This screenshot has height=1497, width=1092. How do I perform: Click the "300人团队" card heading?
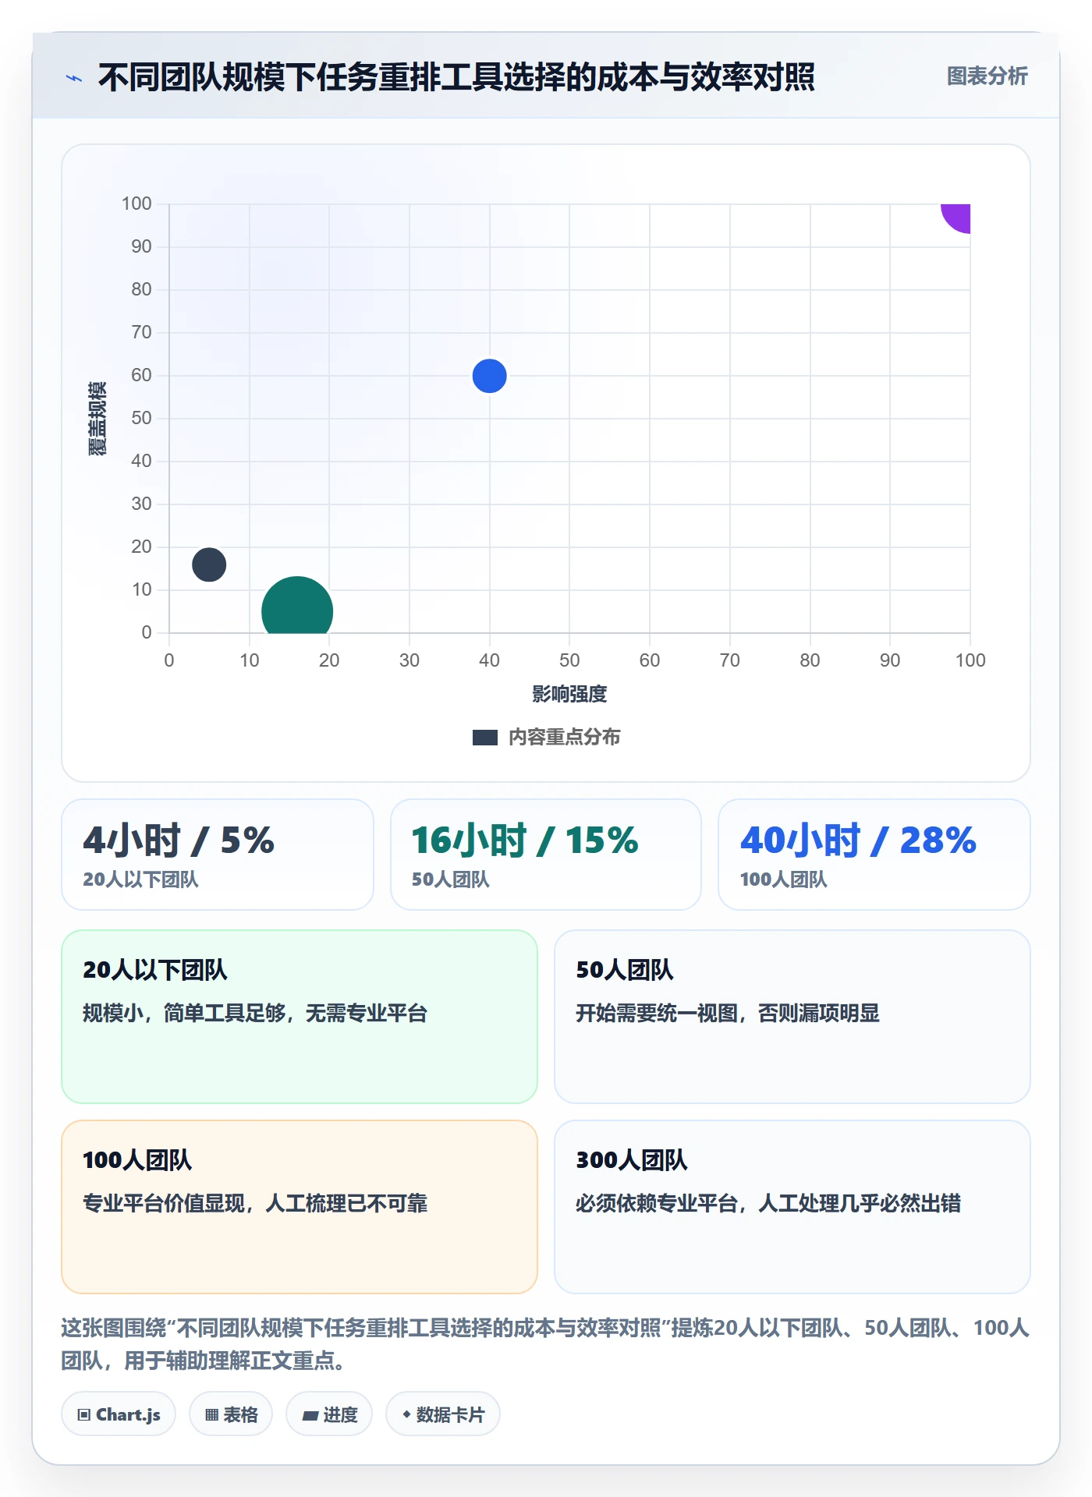click(632, 1160)
